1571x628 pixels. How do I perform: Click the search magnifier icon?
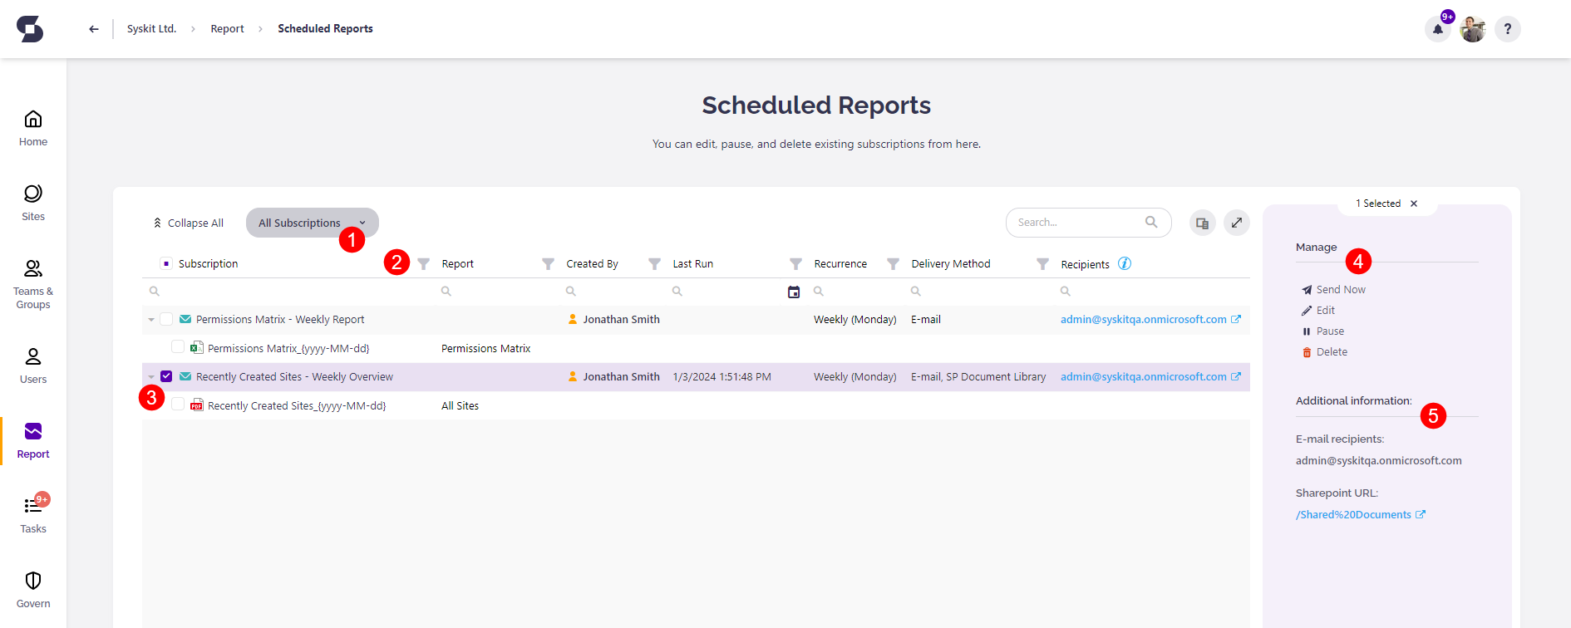[x=1151, y=222]
